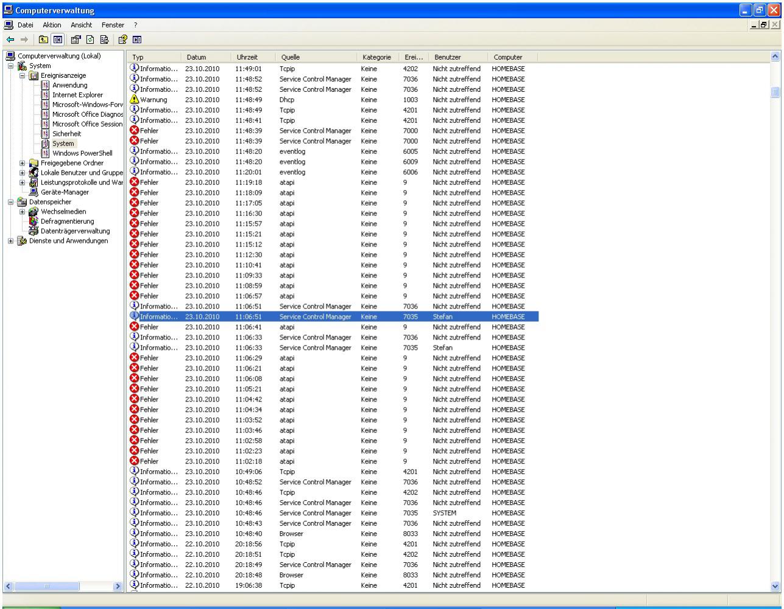Select the Tcpip event from 22.10.2010 at 19:06:38
The height and width of the screenshot is (609, 784).
[334, 585]
